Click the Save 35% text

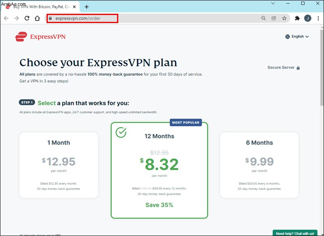159,205
